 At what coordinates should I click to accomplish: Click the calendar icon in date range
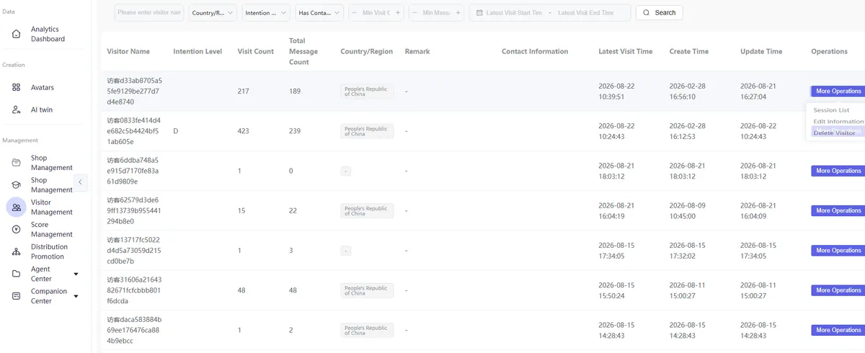[479, 13]
